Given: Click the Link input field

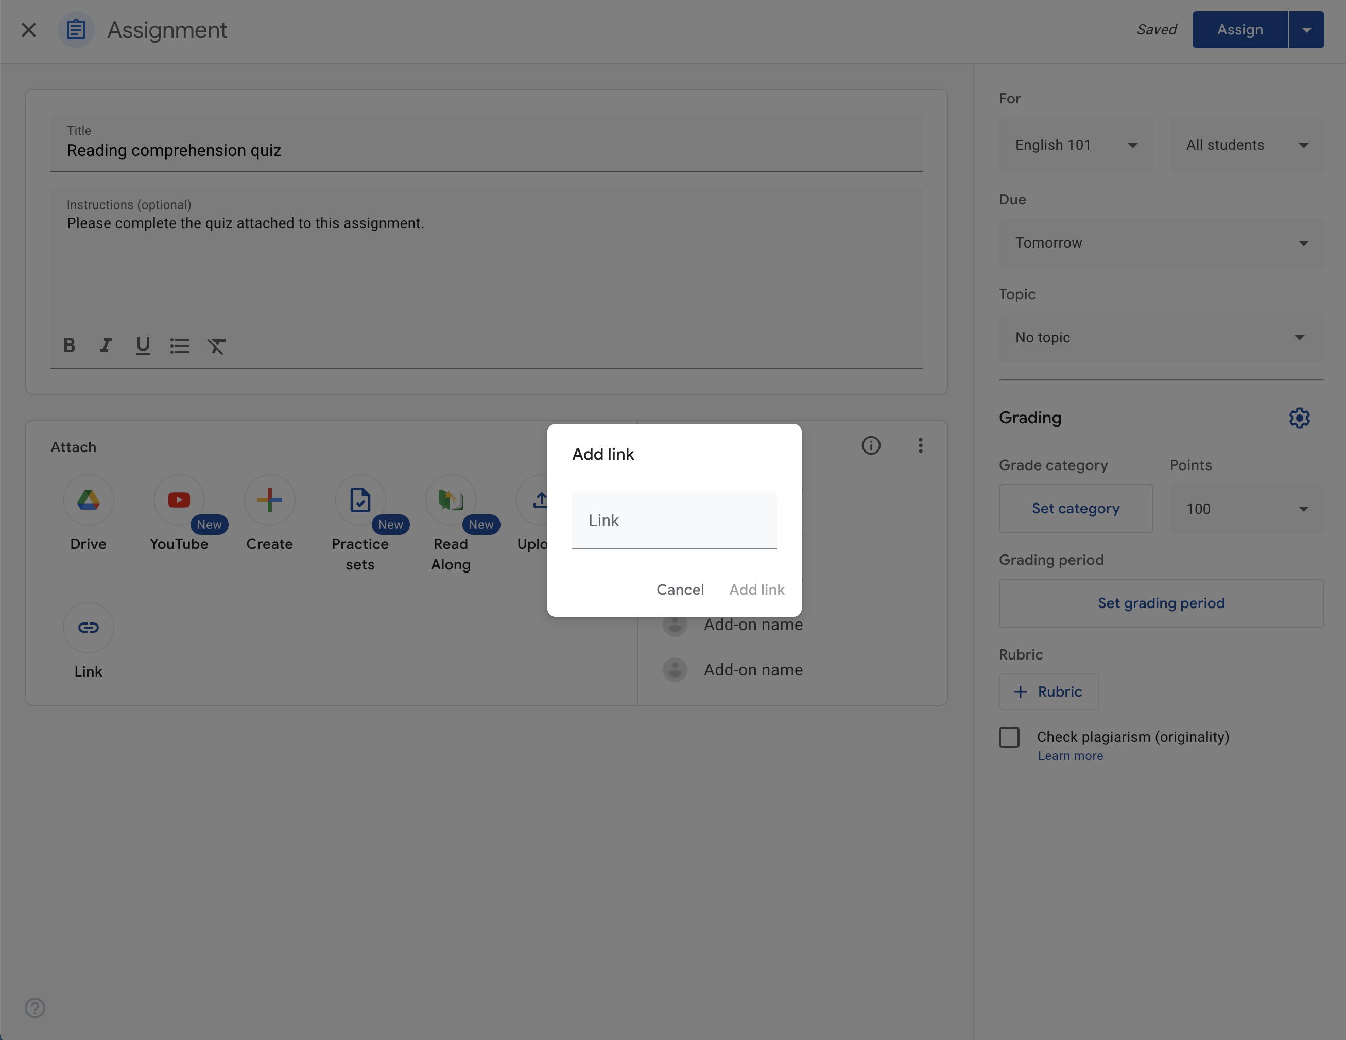Looking at the screenshot, I should point(674,519).
